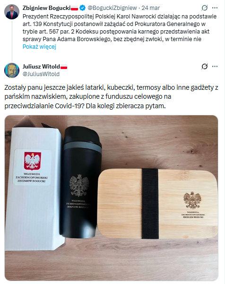This screenshot has height=284, width=225.
Task: Expand tweet with 'Pokaż więcej' link
Action: click(39, 47)
